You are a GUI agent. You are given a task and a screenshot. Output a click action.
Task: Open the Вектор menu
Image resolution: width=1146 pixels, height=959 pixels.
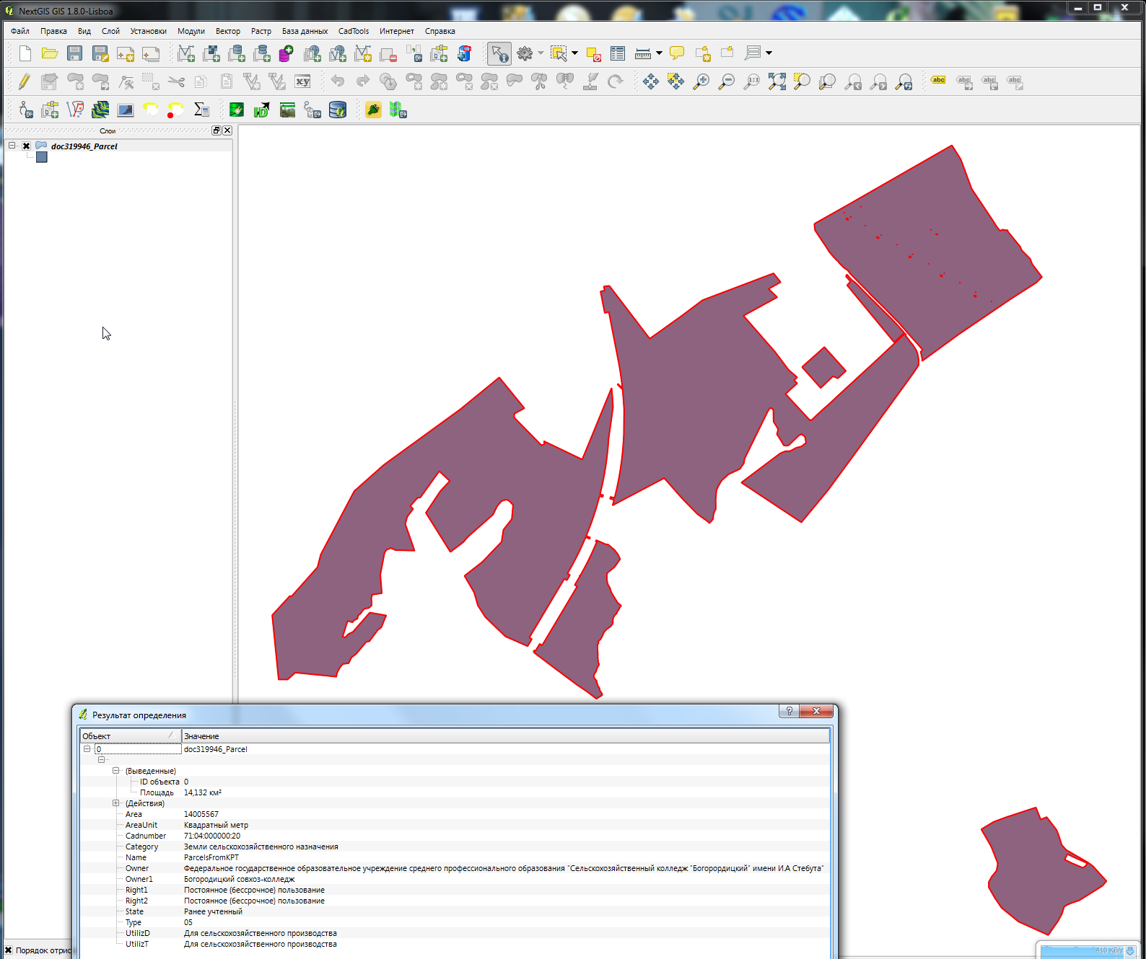point(227,31)
